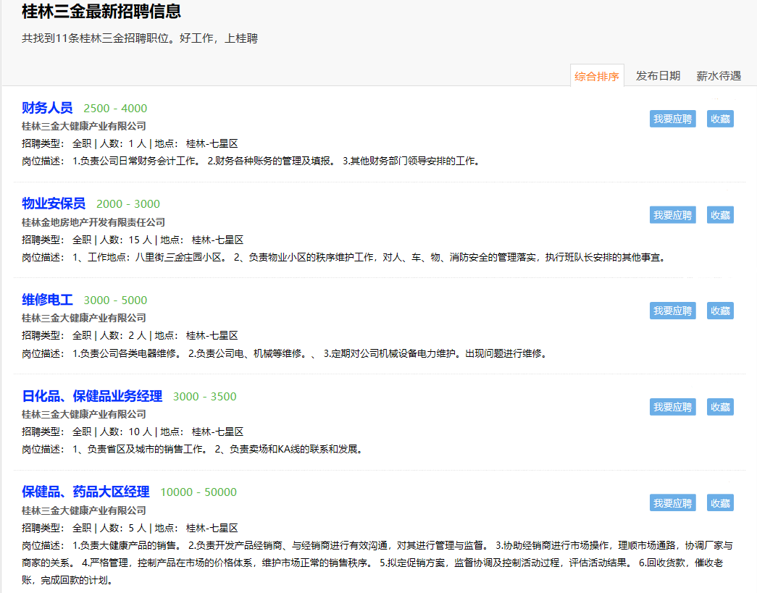Open the 保健品、药品大区经理 job posting
Screen dimensions: 757x593
pyautogui.click(x=85, y=492)
